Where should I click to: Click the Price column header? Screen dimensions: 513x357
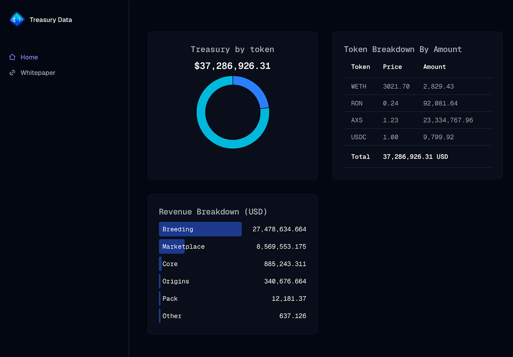(393, 67)
